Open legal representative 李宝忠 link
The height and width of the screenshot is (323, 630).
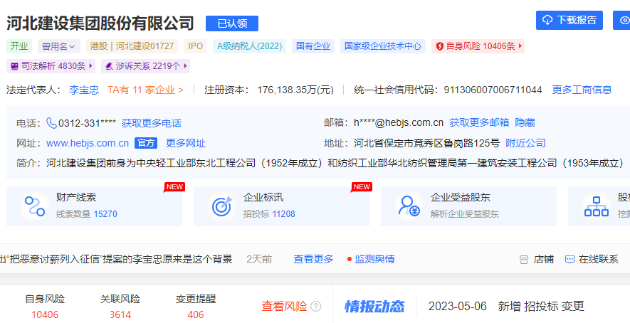pyautogui.click(x=84, y=90)
